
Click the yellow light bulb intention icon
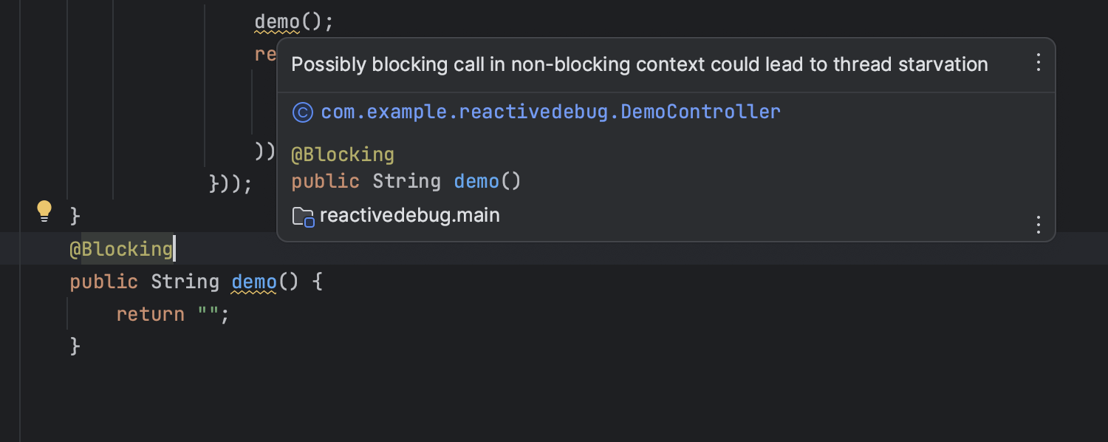pos(44,211)
